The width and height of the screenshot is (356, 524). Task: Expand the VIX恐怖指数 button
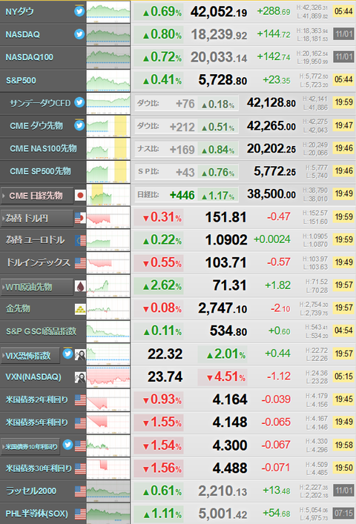[x=30, y=355]
